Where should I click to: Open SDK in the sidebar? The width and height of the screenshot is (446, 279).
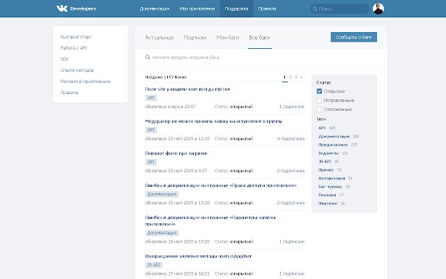click(65, 59)
